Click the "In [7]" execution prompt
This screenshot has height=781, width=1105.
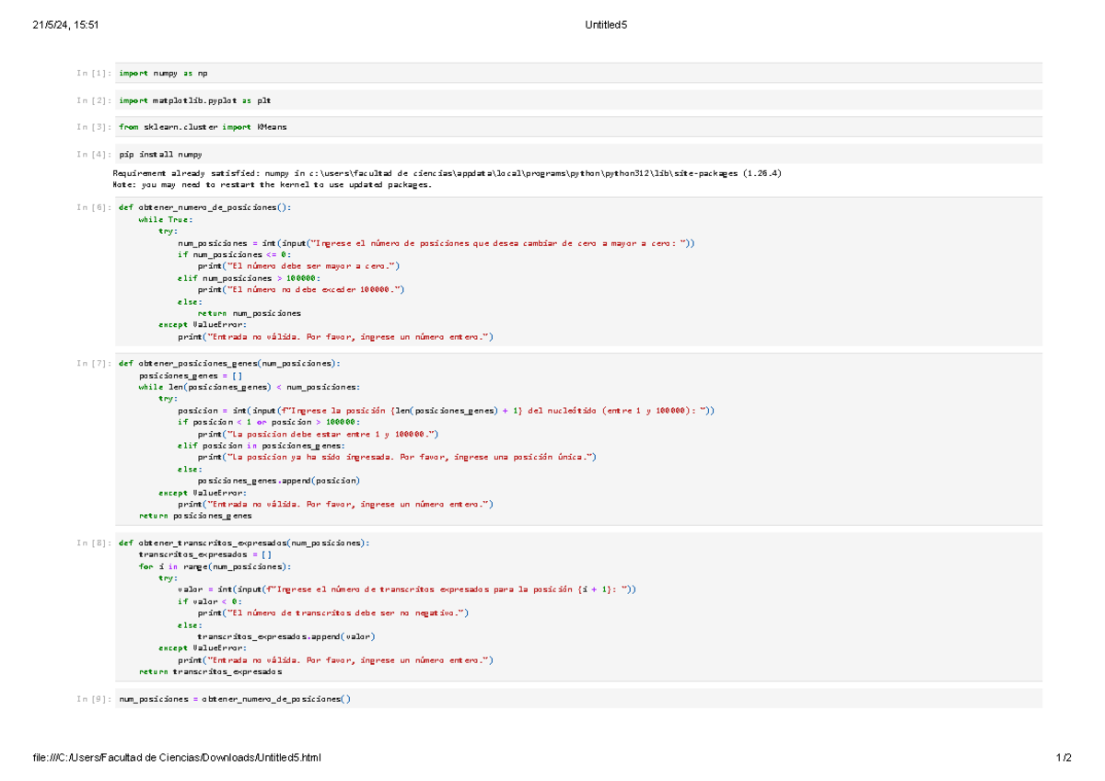click(91, 363)
